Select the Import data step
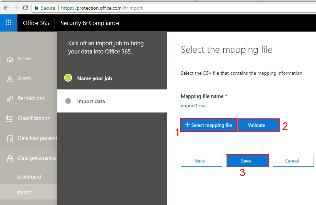The image size is (316, 205). pos(91,101)
